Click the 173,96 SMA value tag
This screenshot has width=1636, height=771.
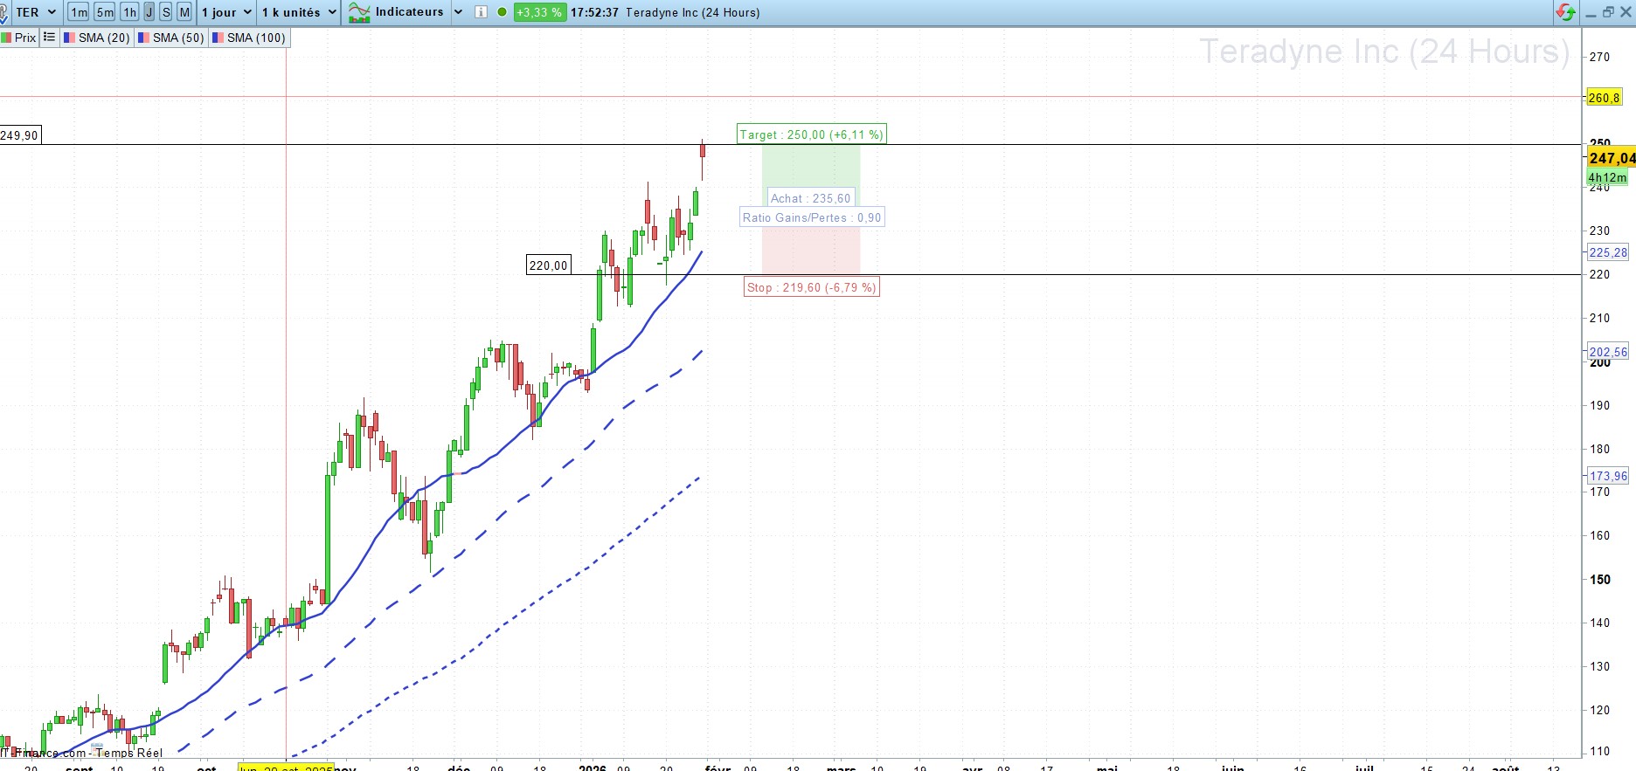(1607, 476)
